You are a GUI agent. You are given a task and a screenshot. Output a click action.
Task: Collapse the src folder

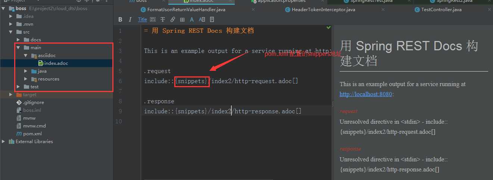point(11,32)
